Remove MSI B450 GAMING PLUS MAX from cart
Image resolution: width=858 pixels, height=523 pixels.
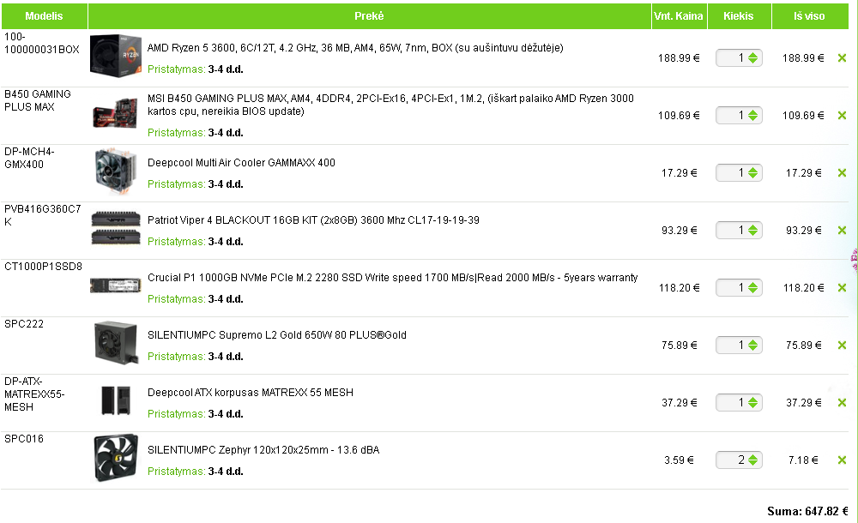pyautogui.click(x=842, y=116)
